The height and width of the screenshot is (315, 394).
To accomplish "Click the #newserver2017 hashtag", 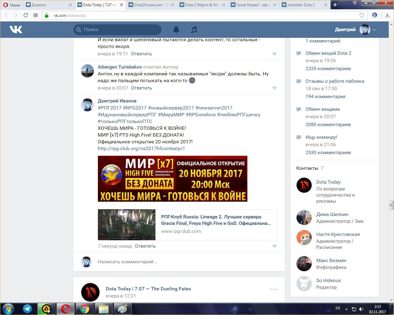I will [x=214, y=108].
